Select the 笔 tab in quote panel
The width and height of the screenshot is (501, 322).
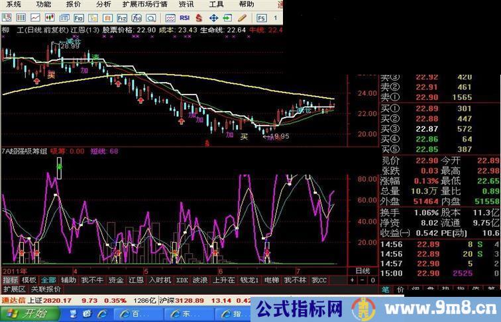pyautogui.click(x=385, y=290)
